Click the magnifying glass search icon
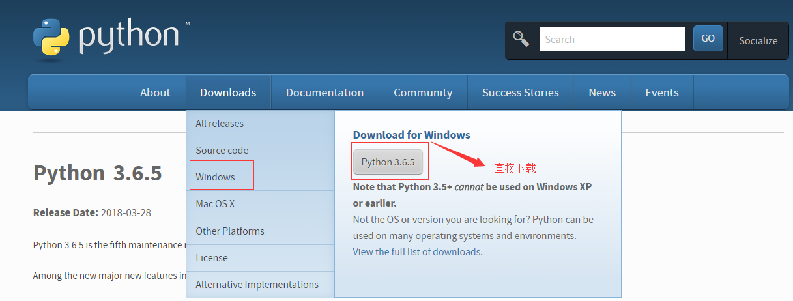 521,39
